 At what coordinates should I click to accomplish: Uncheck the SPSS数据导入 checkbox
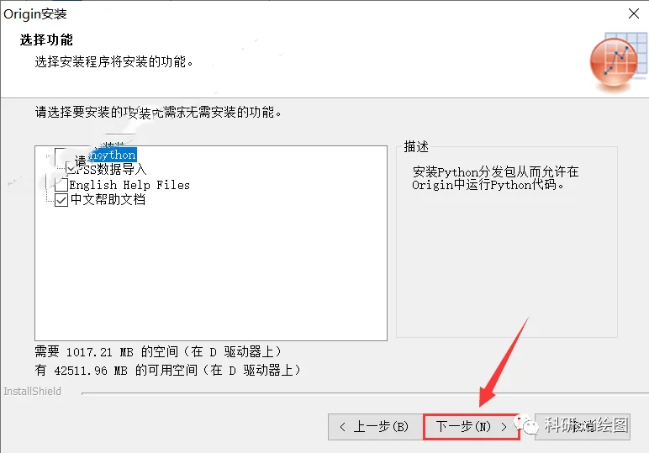click(71, 169)
